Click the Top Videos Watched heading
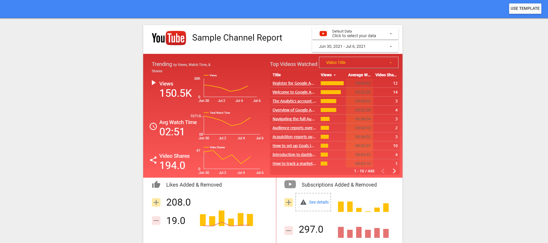The width and height of the screenshot is (548, 243). click(x=294, y=64)
